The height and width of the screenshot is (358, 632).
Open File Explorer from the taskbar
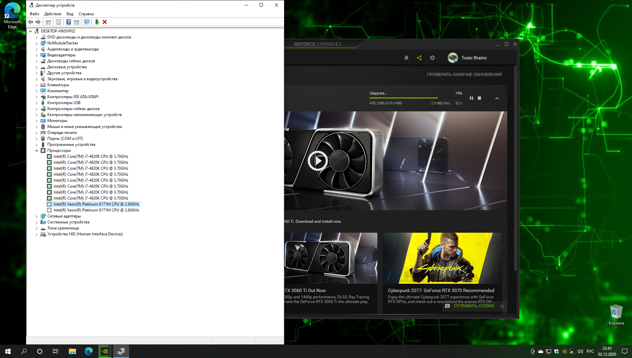pyautogui.click(x=72, y=351)
